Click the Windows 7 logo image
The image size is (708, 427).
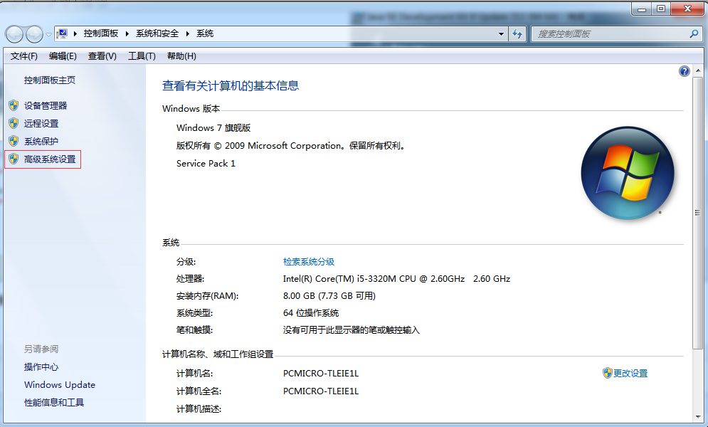(x=628, y=173)
